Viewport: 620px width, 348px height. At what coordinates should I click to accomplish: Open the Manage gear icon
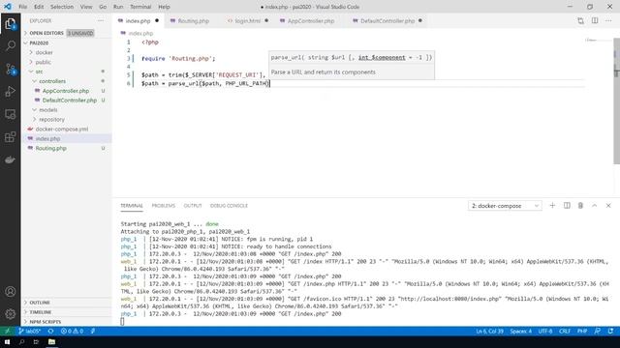pyautogui.click(x=11, y=314)
